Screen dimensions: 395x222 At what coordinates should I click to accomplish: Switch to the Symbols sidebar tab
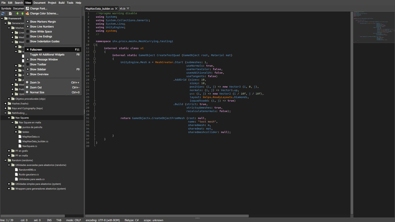click(x=6, y=9)
